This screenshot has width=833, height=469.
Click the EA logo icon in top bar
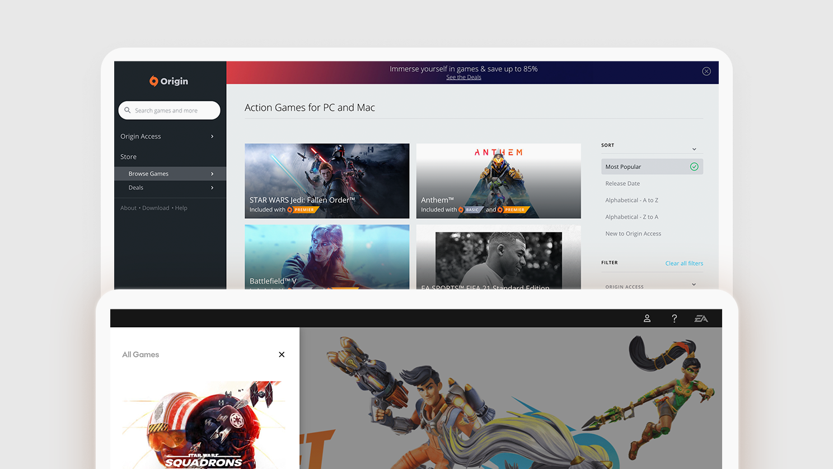point(701,318)
